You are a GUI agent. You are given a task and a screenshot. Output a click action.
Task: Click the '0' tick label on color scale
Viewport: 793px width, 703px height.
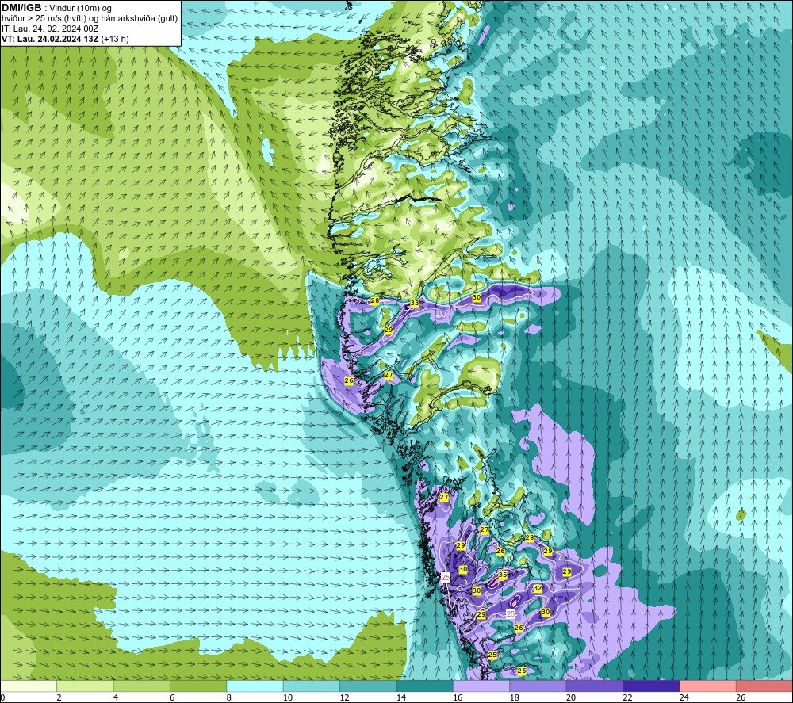[x=2, y=697]
